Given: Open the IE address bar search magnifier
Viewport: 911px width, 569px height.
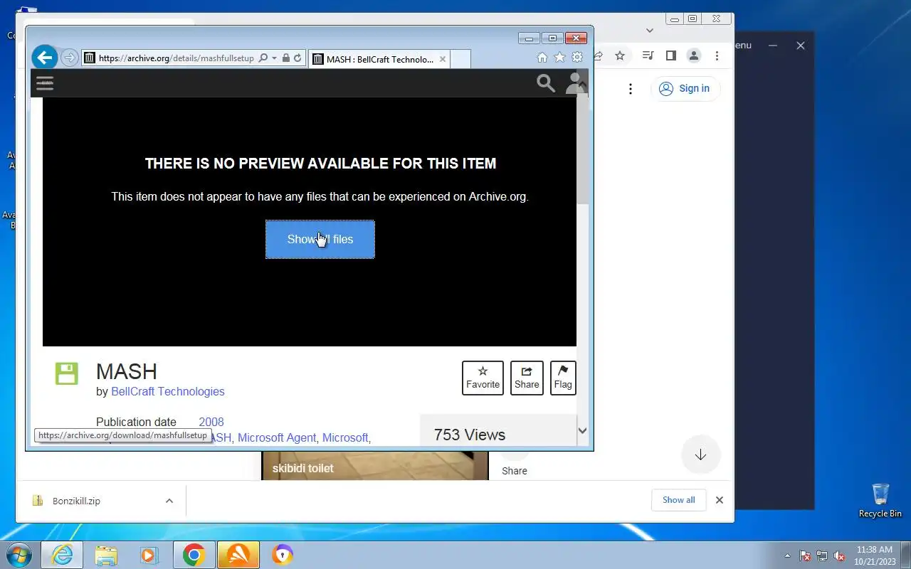Looking at the screenshot, I should point(263,58).
